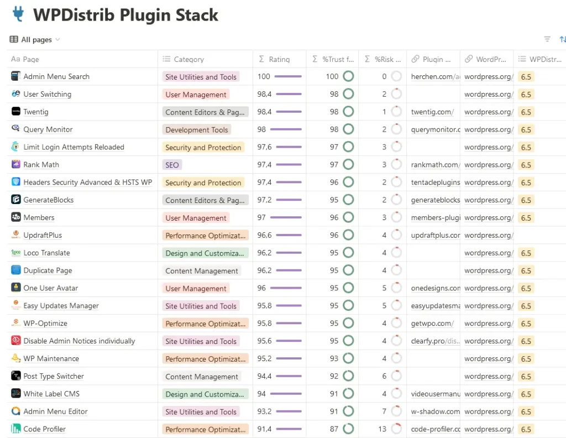566x438 pixels.
Task: Click the Disable Admin Notices icon
Action: 16,341
